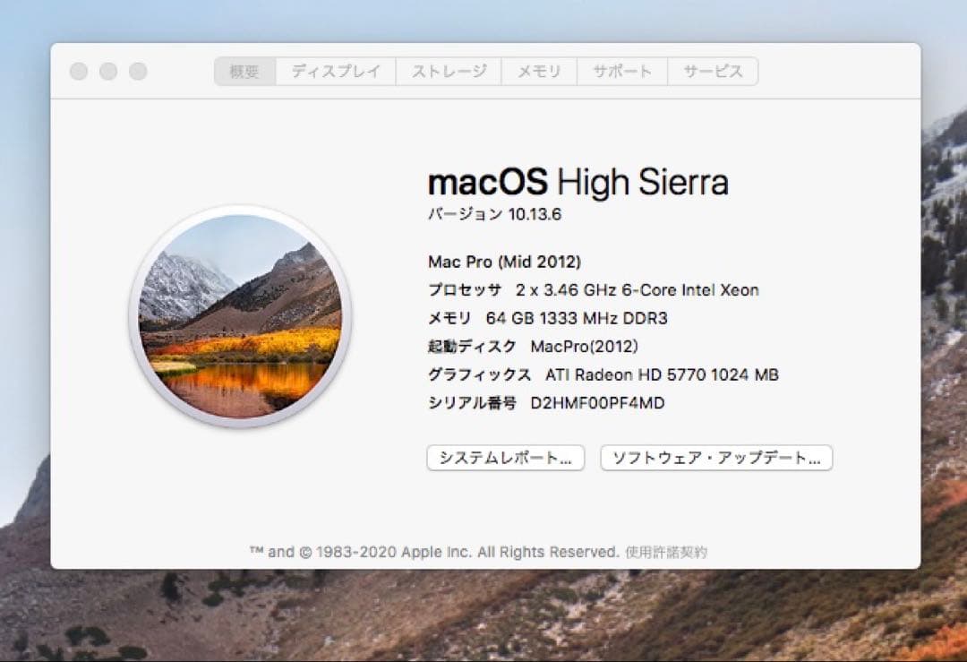Click the 起動ディスク MacPro(2012) text
The height and width of the screenshot is (662, 967).
pyautogui.click(x=532, y=347)
